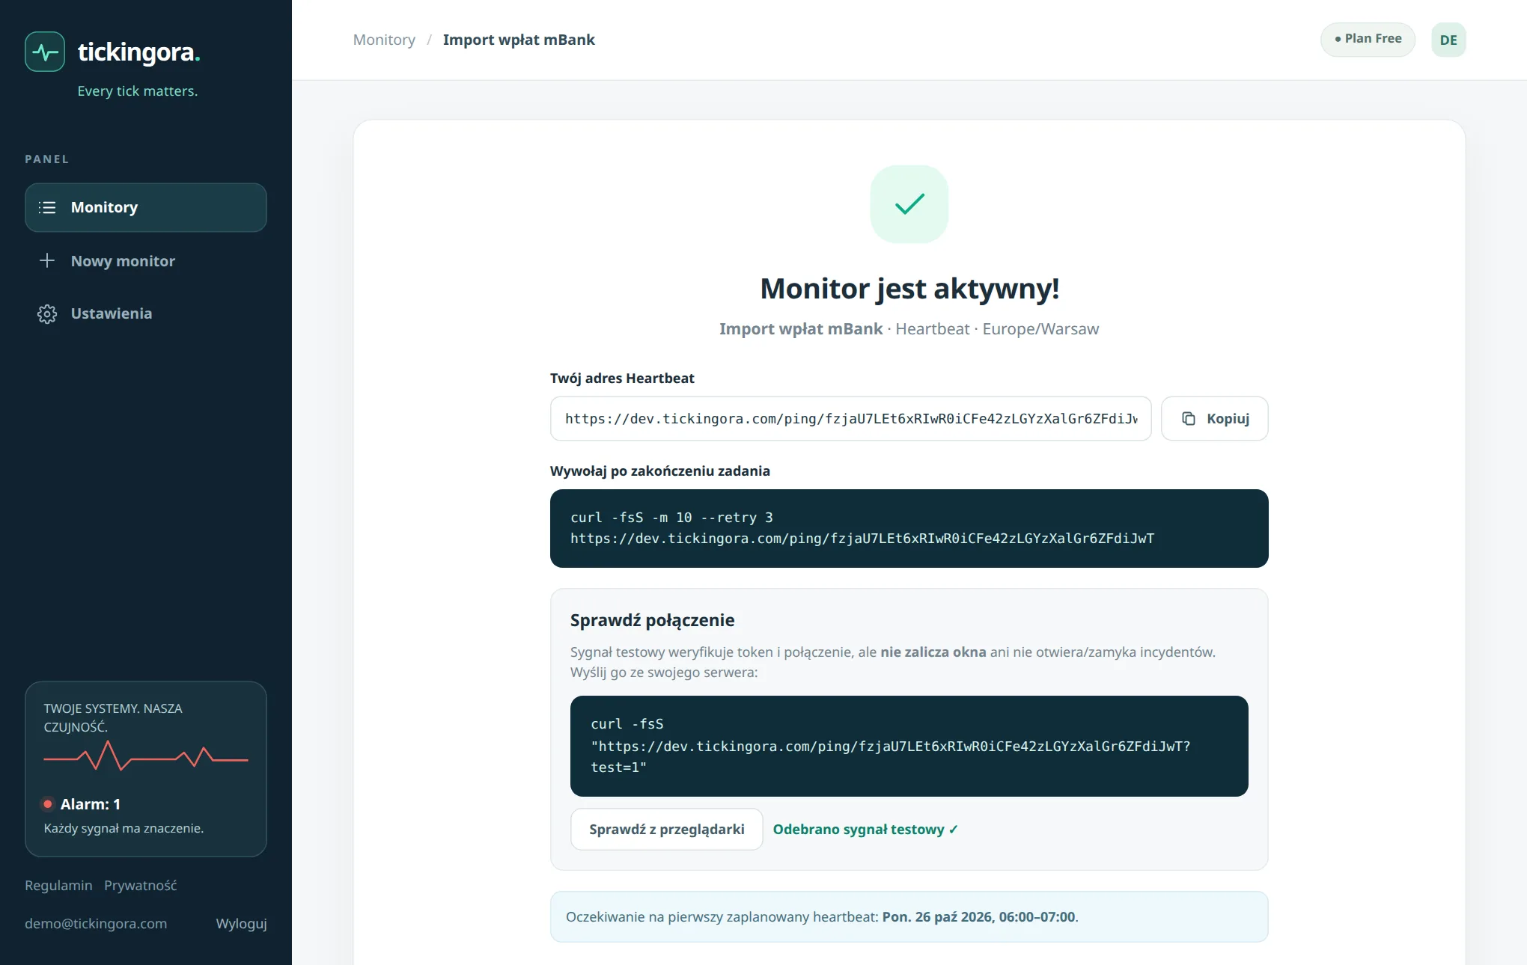
Task: Click the 'Alarm: 1' status in sidebar
Action: [x=90, y=804]
